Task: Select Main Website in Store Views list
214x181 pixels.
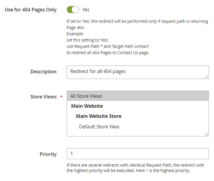Action: click(x=87, y=106)
